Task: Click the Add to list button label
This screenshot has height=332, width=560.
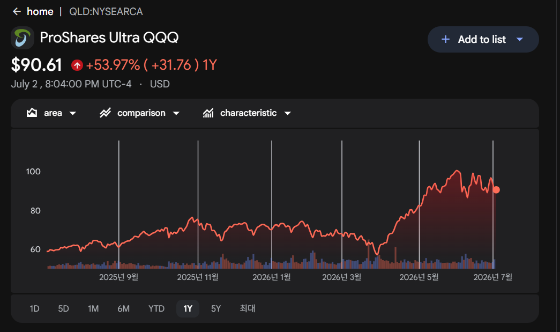Action: point(482,39)
